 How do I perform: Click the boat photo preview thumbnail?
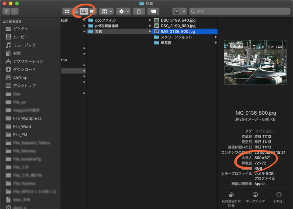point(255,62)
